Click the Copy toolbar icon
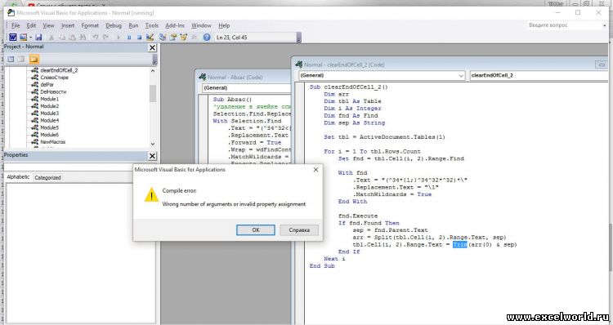This screenshot has width=613, height=325. tap(62, 37)
